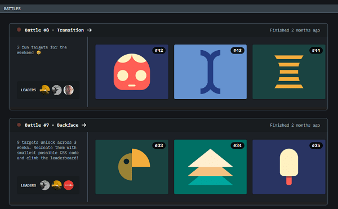Open target #33 toucan thumbnail
Image resolution: width=338 pixels, height=209 pixels.
[x=132, y=167]
